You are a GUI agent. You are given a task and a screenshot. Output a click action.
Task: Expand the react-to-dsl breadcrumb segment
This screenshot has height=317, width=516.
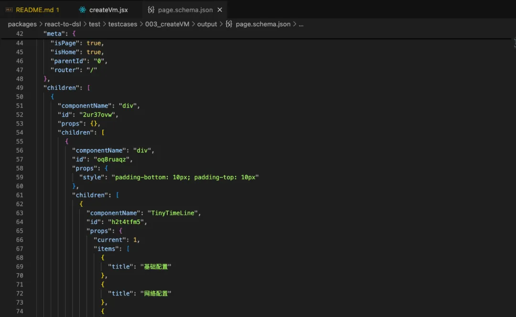pos(63,24)
